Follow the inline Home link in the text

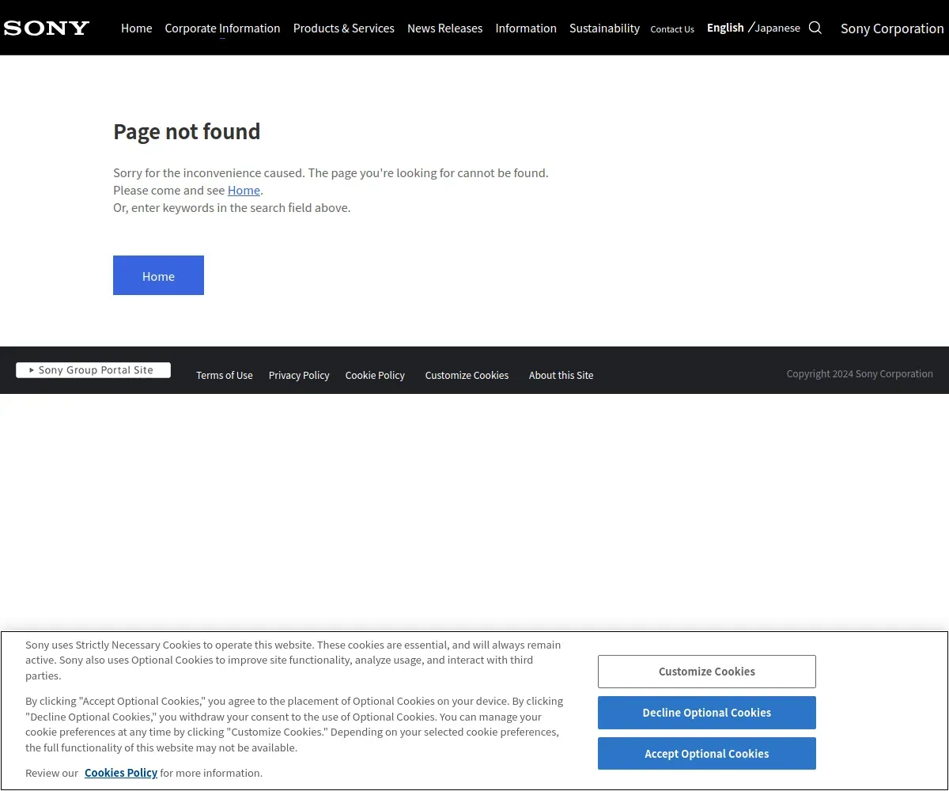pyautogui.click(x=244, y=190)
